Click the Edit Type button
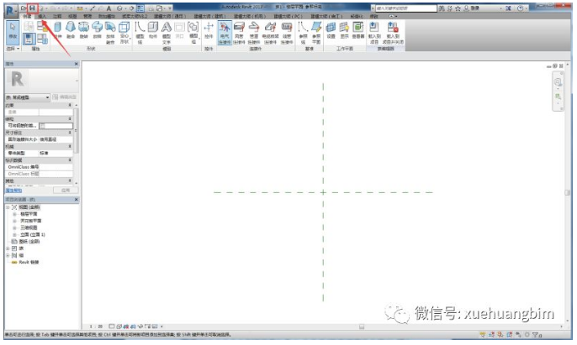 [65, 97]
